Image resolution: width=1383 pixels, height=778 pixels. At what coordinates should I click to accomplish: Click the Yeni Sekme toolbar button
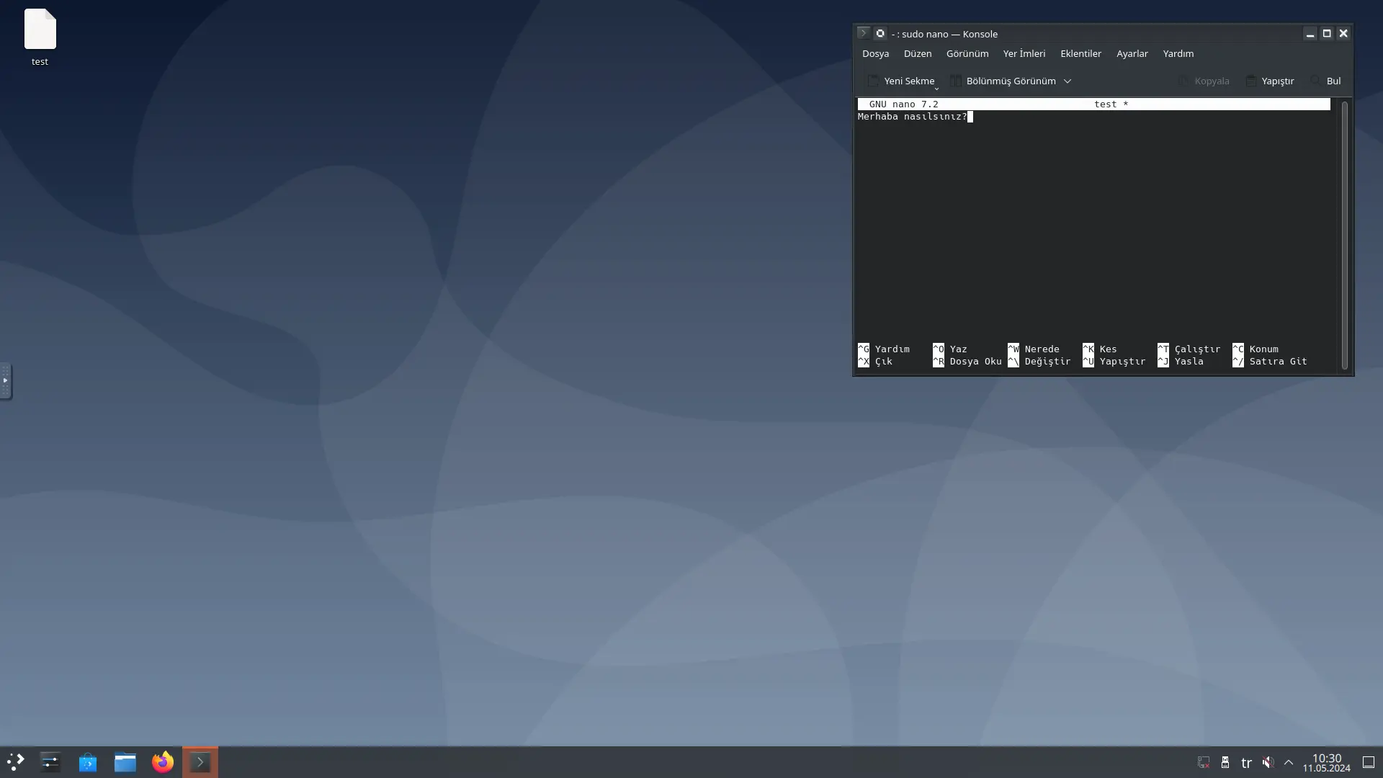tap(901, 81)
